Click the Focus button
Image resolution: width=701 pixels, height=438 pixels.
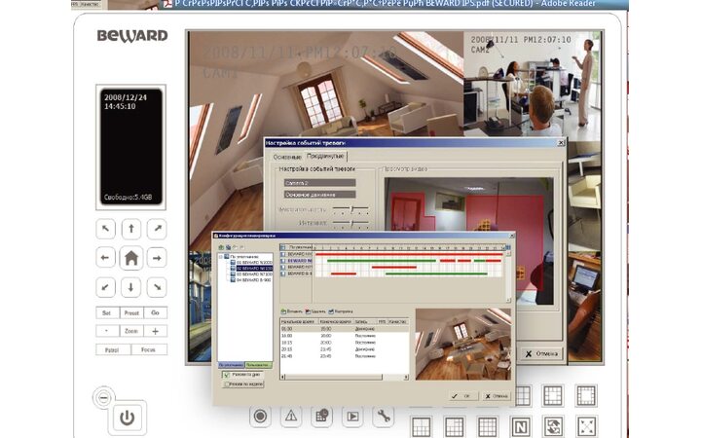tap(149, 349)
